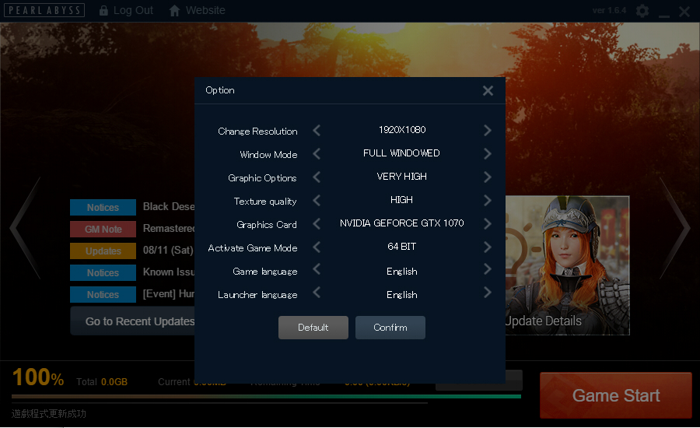Click previous arrow for Window Mode
Image resolution: width=700 pixels, height=428 pixels.
coord(317,153)
